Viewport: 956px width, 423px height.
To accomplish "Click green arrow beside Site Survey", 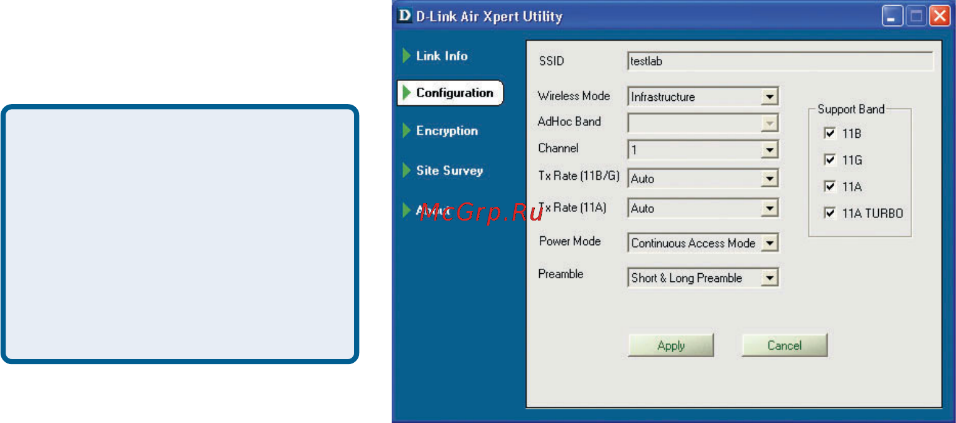I will 407,170.
